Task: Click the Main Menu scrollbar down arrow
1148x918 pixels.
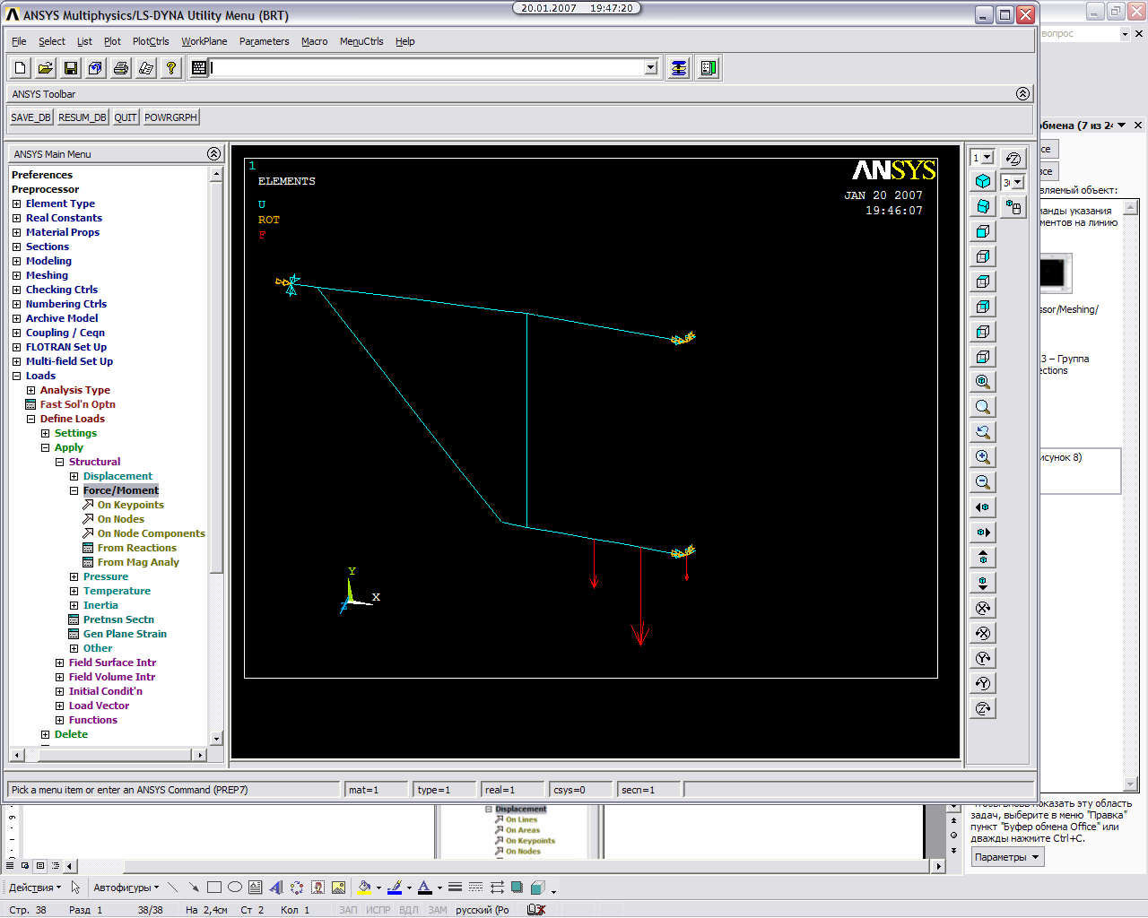Action: pyautogui.click(x=216, y=739)
